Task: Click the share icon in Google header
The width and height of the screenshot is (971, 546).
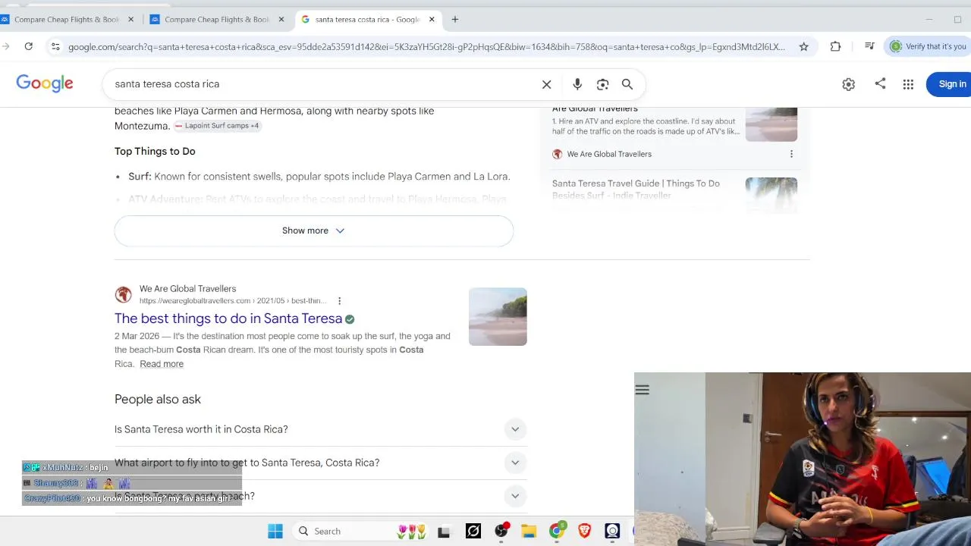Action: (880, 83)
